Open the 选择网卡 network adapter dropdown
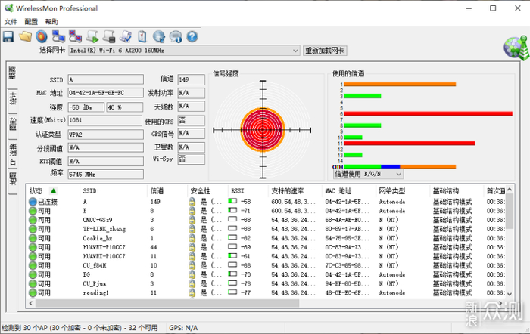The height and width of the screenshot is (334, 530). [184, 51]
